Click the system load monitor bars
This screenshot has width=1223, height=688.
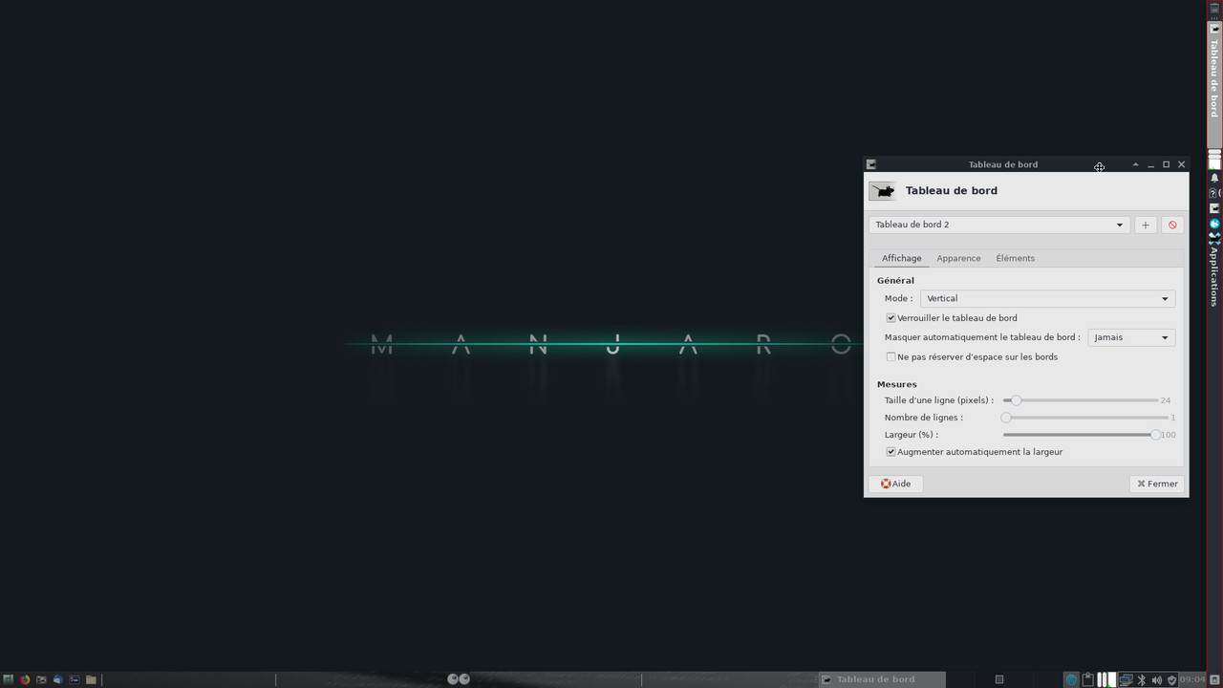1106,679
